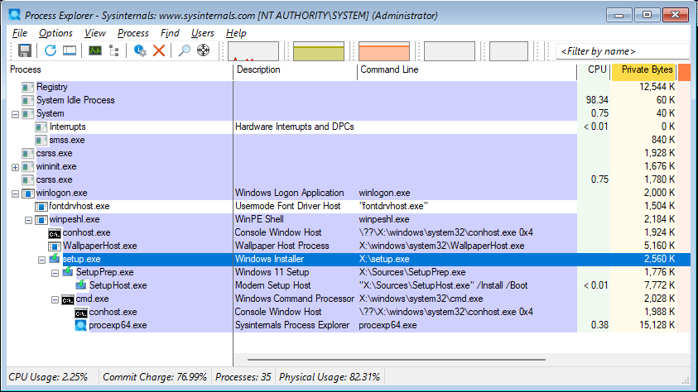Viewport: 698px width, 392px height.
Task: Click the Usermode Font Driver Host description
Action: 287,206
